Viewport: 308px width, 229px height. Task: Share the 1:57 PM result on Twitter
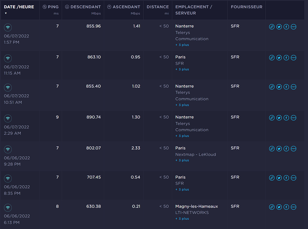coord(279,27)
